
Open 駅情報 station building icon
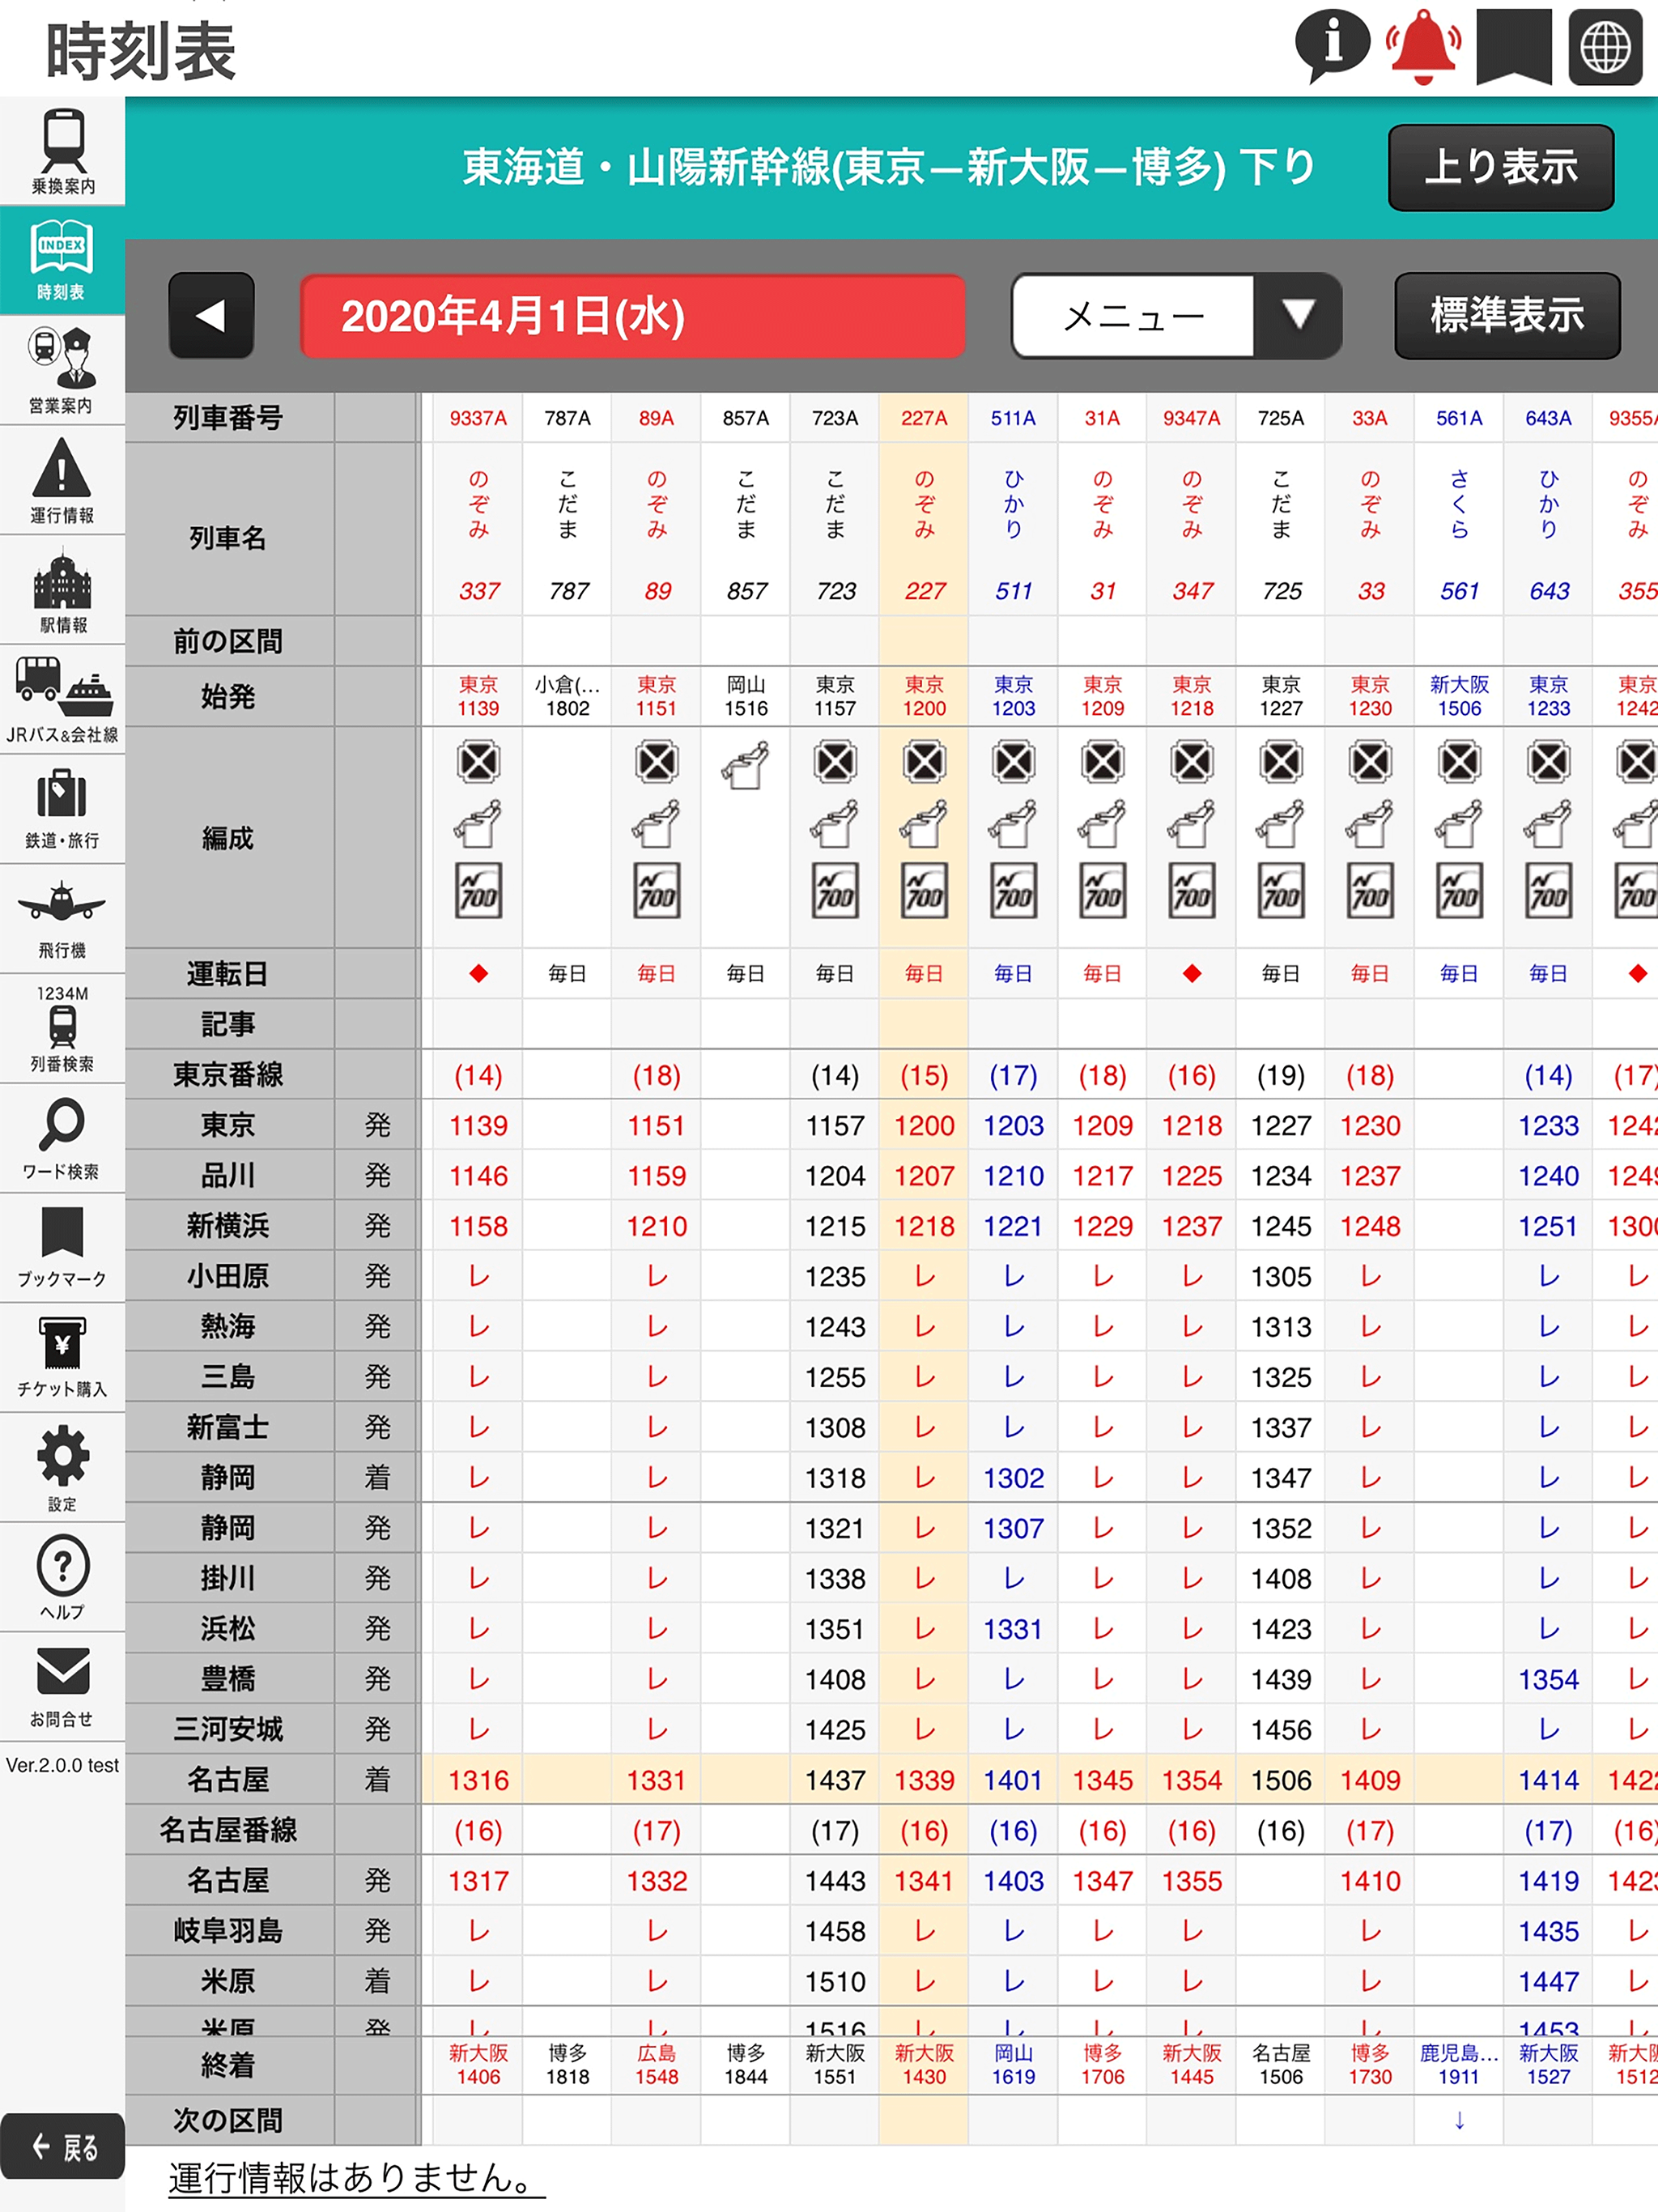pyautogui.click(x=62, y=590)
